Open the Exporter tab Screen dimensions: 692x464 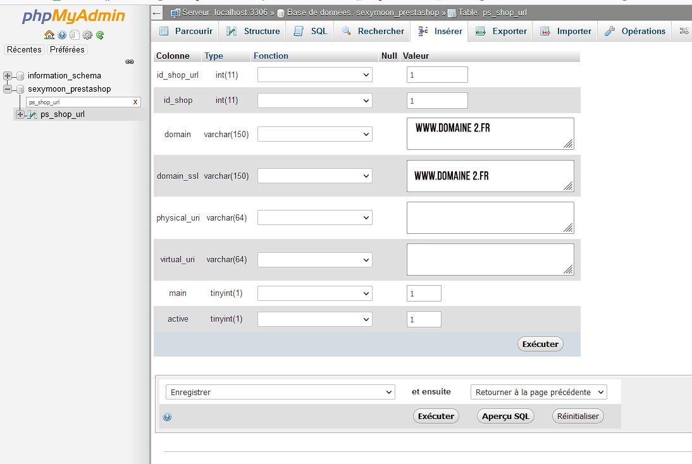coord(501,32)
